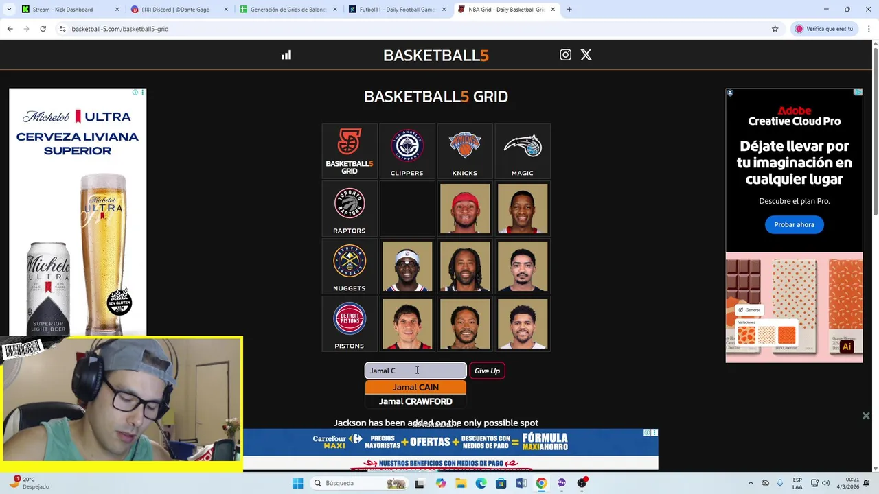Show hidden system tray icons
This screenshot has height=494, width=879.
coord(751,483)
